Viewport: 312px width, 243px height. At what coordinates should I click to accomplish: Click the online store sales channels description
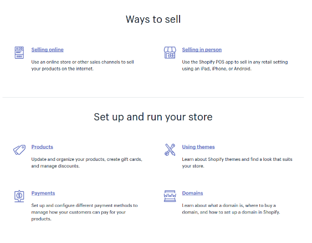pos(83,65)
